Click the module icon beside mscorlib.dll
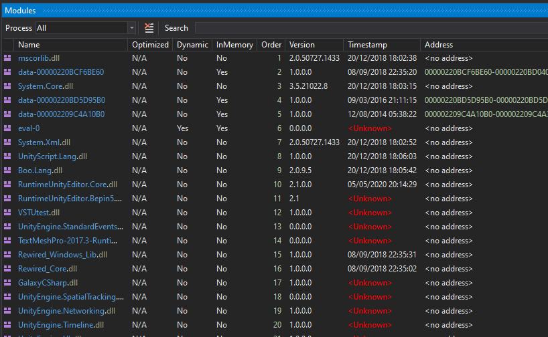548x337 pixels. (x=7, y=58)
